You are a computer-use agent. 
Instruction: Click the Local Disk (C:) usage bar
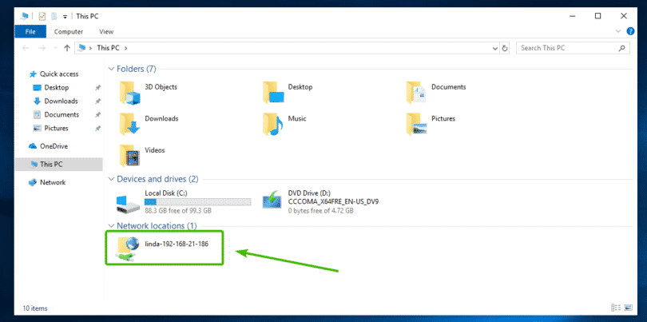197,202
